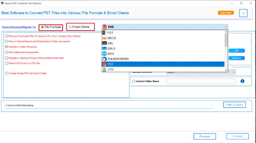This screenshot has height=143, width=256.
Task: Click the PDF icon in highlighted row
Action: [x=104, y=64]
